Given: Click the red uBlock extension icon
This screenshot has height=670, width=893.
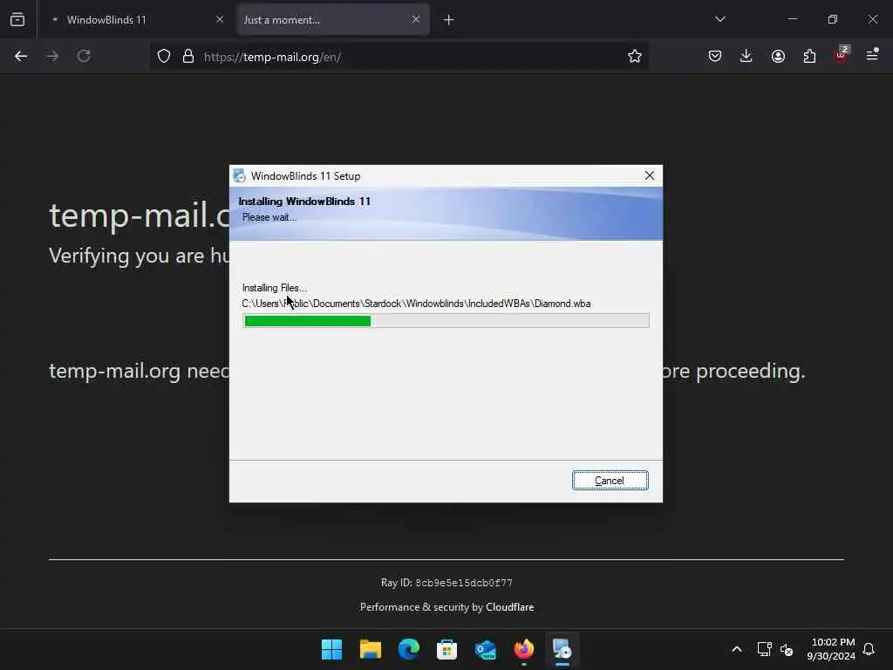Looking at the screenshot, I should (x=842, y=55).
